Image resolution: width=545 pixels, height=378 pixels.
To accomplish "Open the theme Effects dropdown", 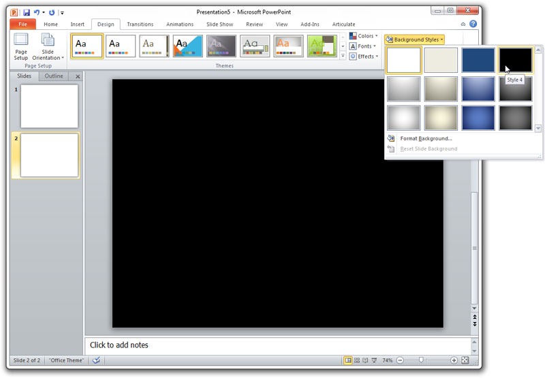I will pos(364,57).
